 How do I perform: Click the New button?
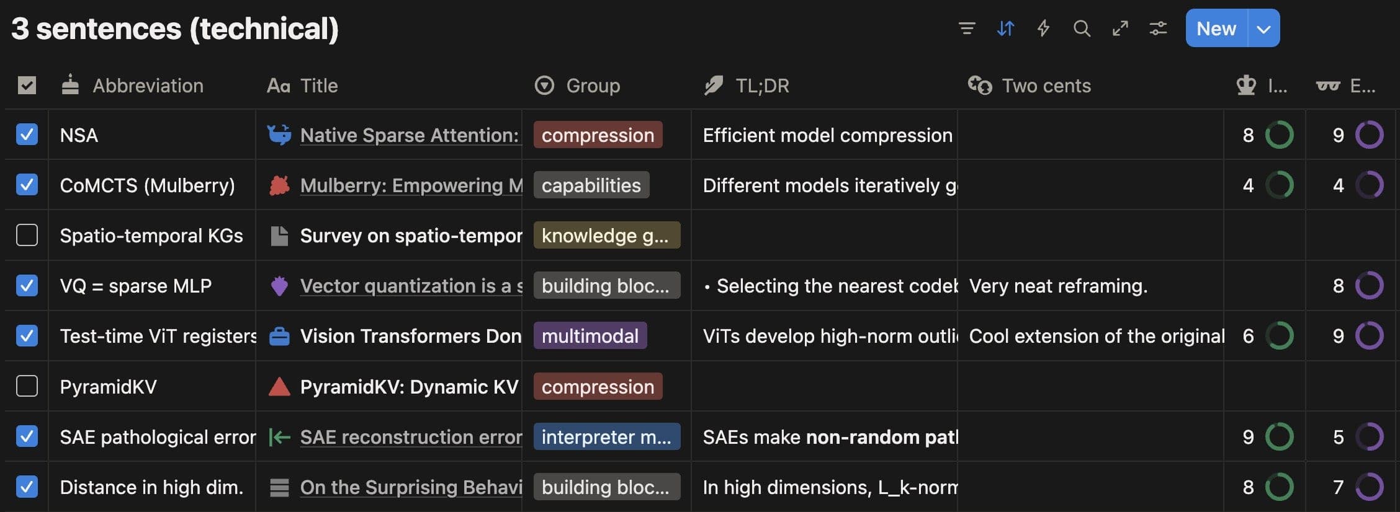pyautogui.click(x=1216, y=28)
